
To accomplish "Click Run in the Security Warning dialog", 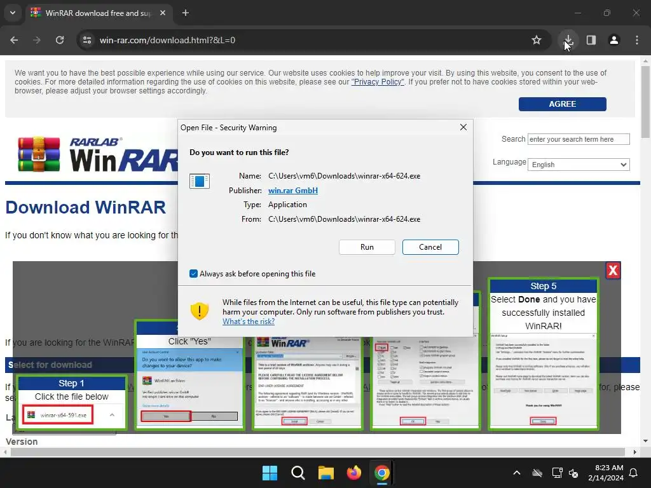I will [367, 247].
